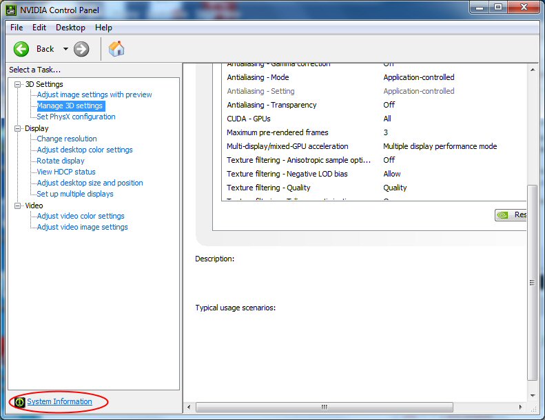545x420 pixels.
Task: Open the Desktop menu
Action: tap(70, 28)
